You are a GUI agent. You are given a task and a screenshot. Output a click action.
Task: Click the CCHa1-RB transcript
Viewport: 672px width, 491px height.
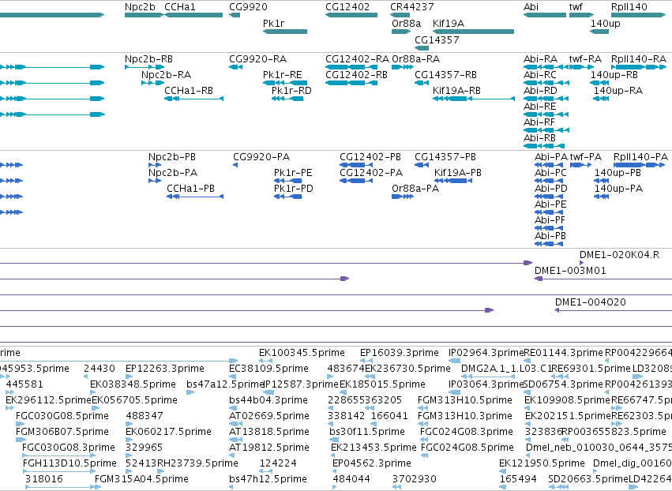point(193,99)
